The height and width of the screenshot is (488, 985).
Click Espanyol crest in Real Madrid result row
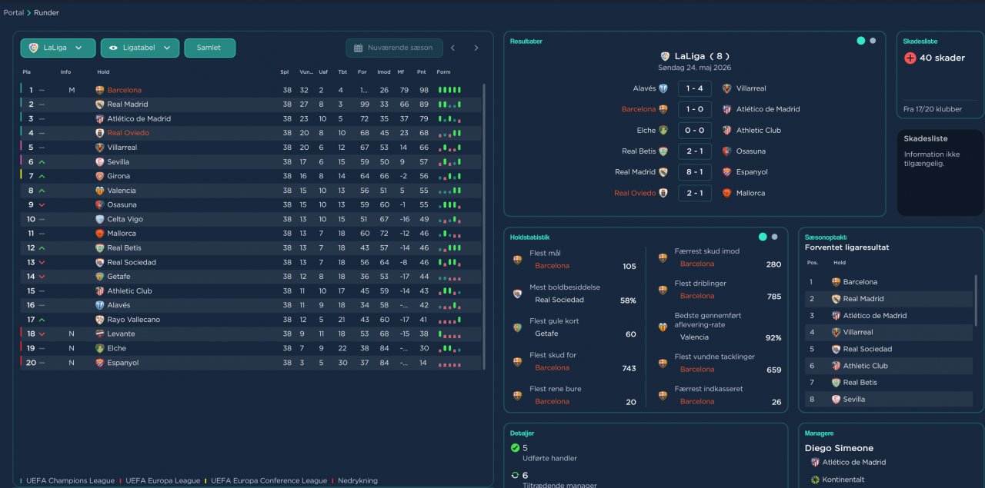click(726, 172)
